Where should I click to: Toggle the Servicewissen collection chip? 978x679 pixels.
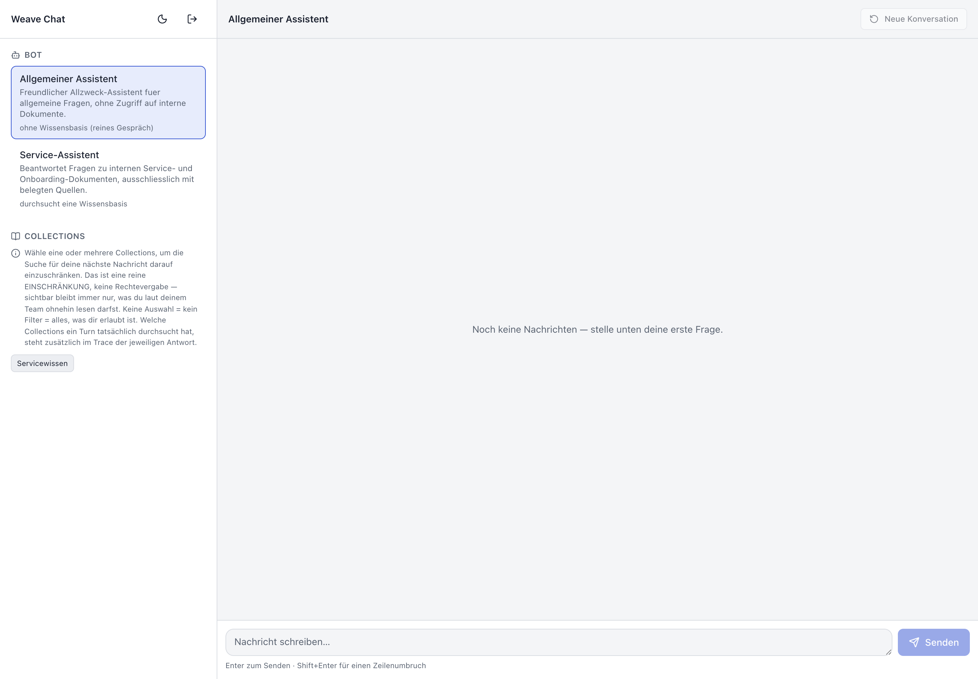(x=42, y=363)
